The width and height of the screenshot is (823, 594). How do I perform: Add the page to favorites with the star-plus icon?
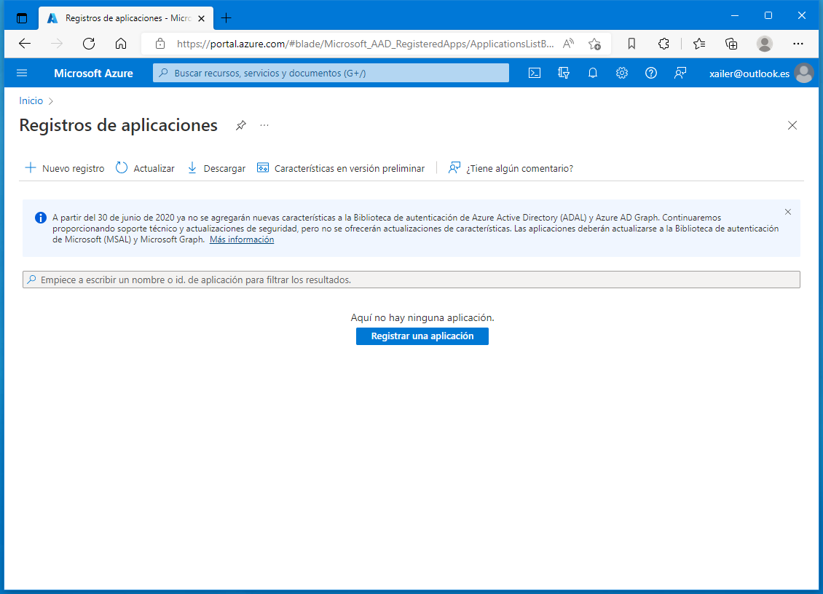[594, 44]
